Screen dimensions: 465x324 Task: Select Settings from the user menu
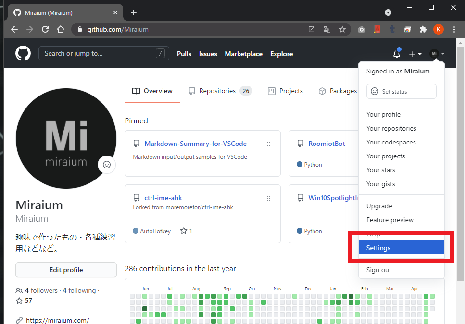point(401,248)
